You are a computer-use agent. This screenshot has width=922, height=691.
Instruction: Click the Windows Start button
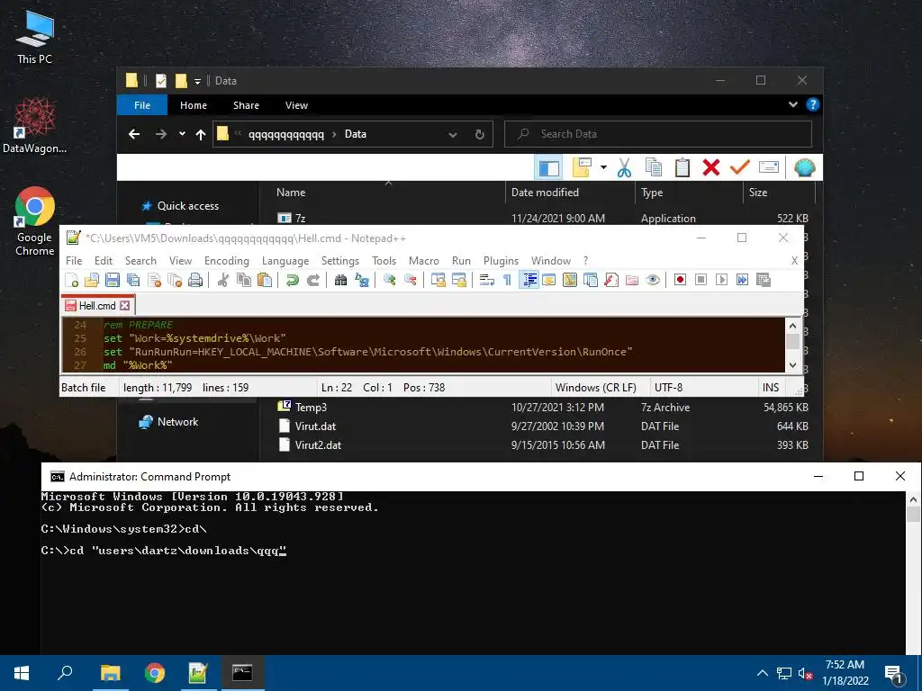22,673
